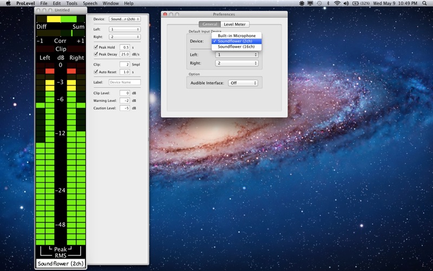Viewport: 433px width, 271px height.
Task: Choose Soundflower (16ch) from the device list
Action: [236, 47]
